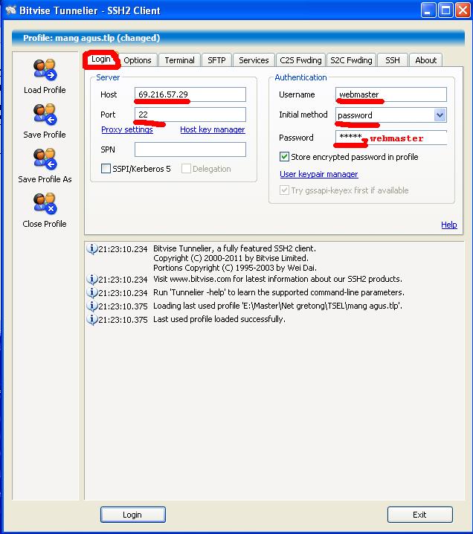Switch to the Options tab
Screen dimensions: 473x534
coord(138,60)
